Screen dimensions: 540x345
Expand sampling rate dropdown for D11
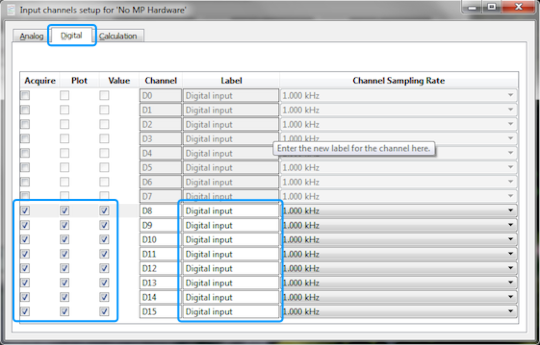pyautogui.click(x=510, y=254)
